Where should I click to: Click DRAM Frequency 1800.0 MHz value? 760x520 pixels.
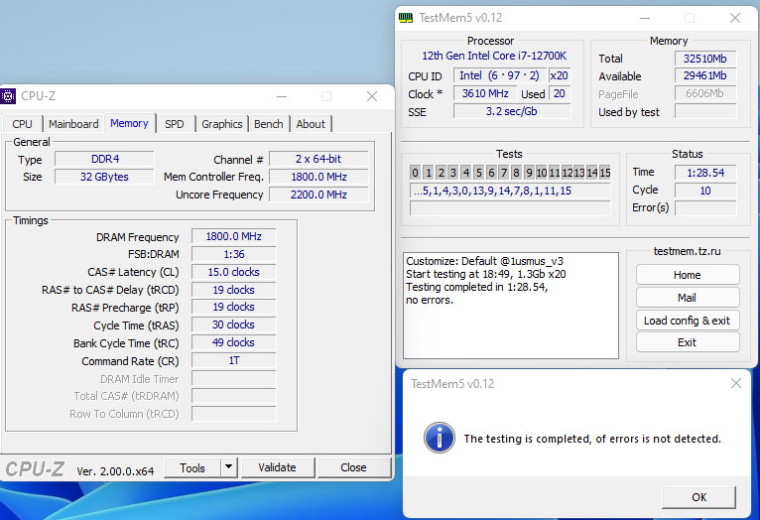click(233, 236)
